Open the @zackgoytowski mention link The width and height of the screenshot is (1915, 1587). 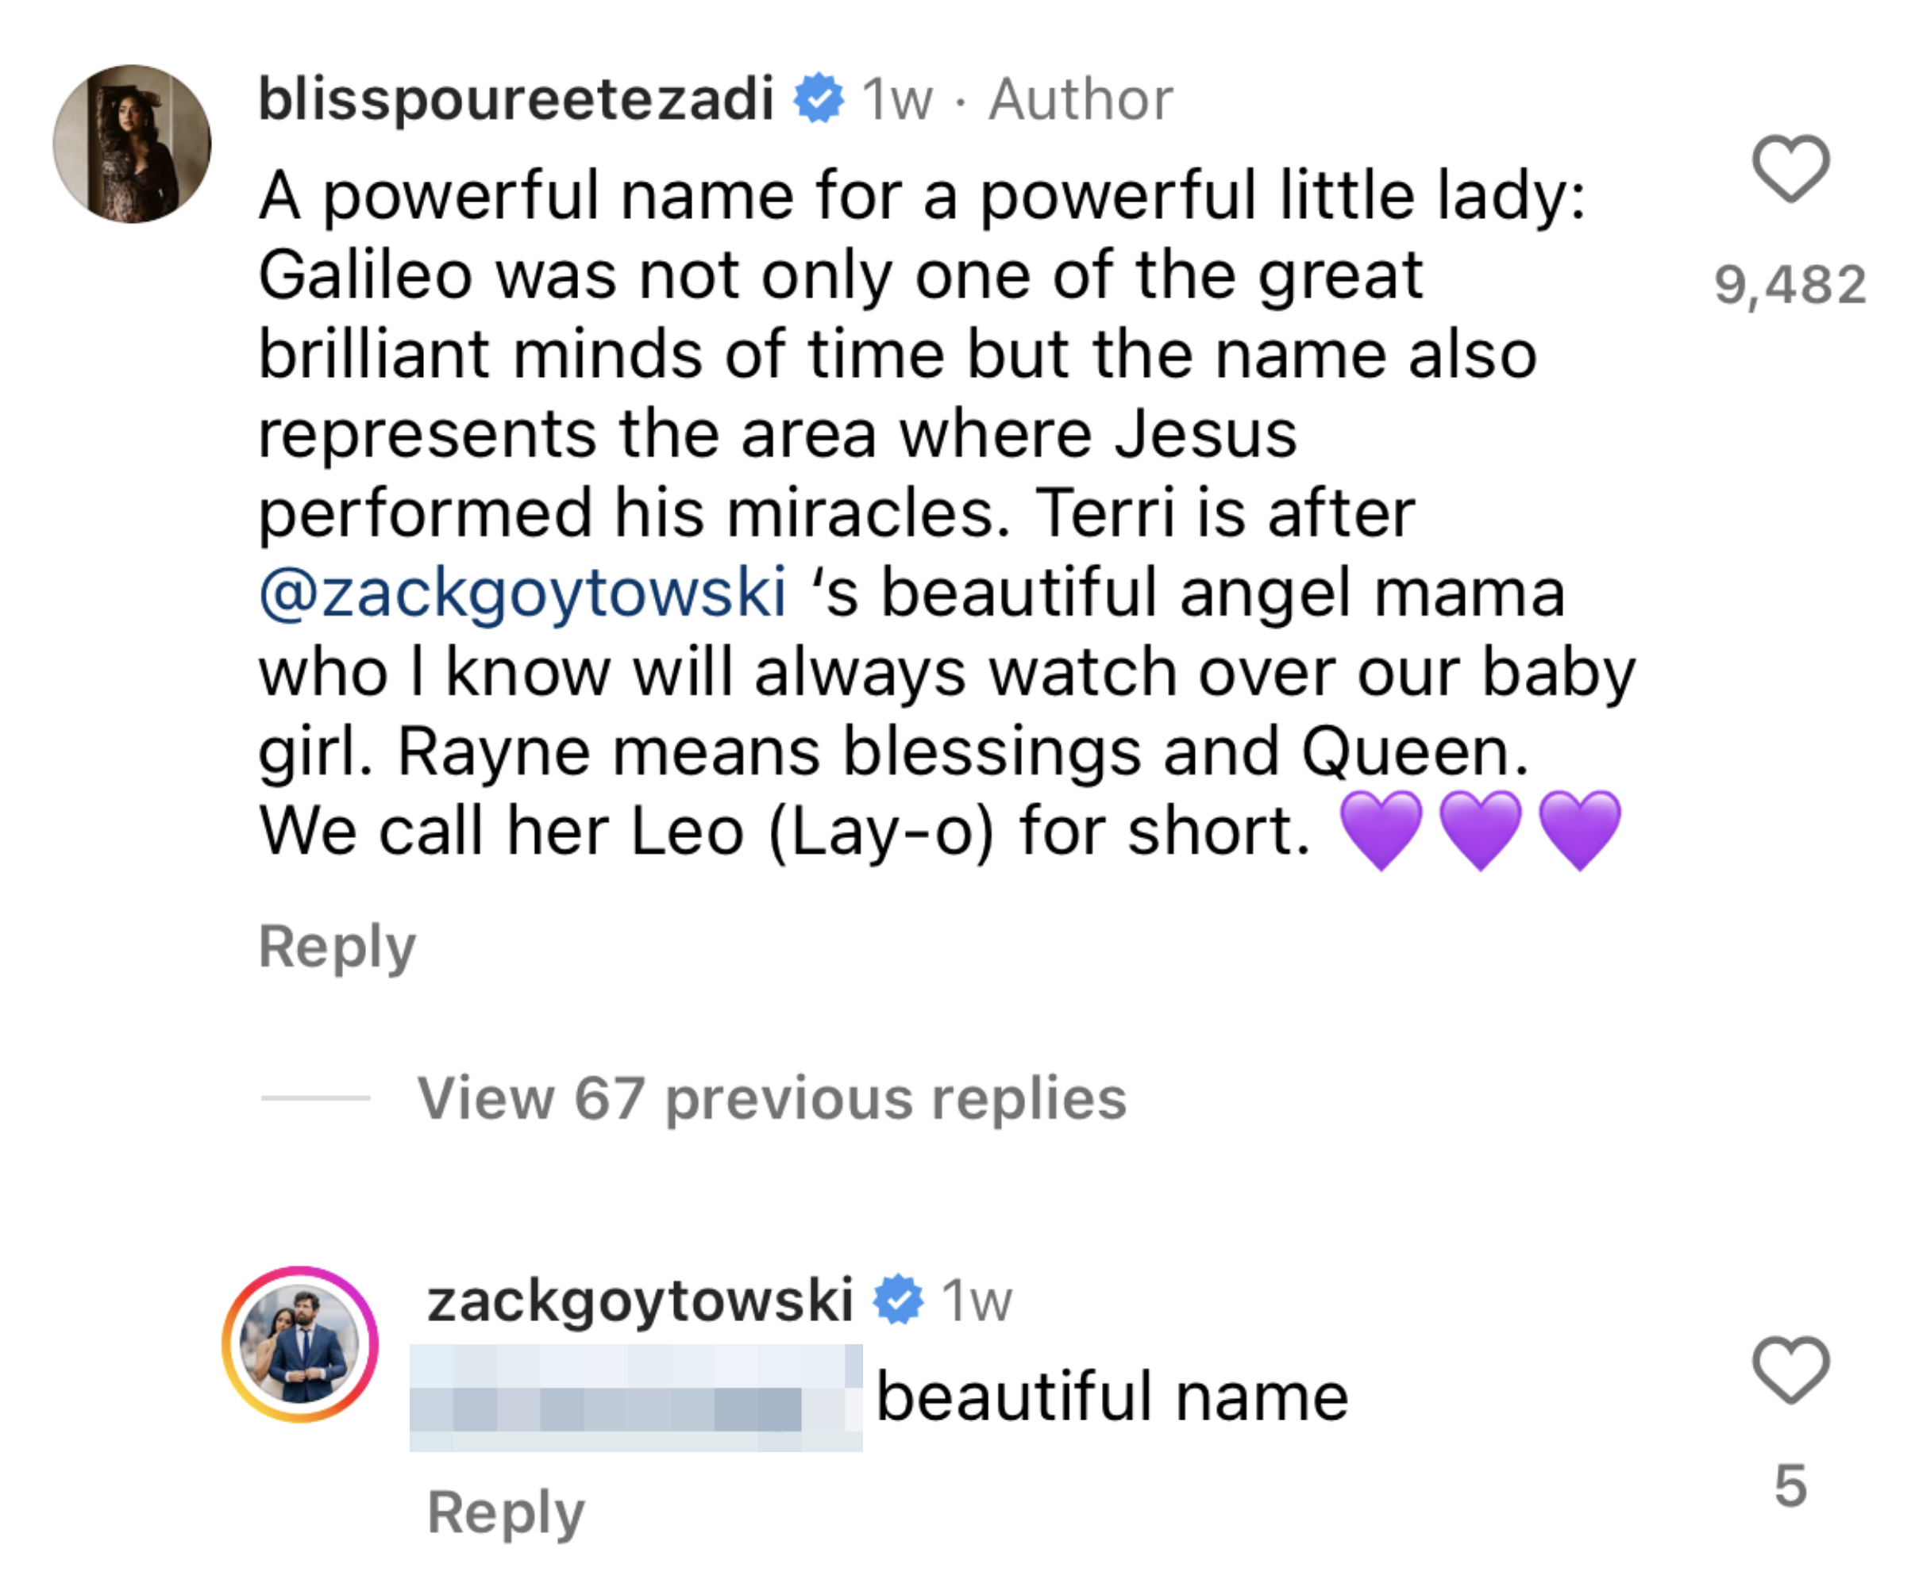[x=522, y=593]
